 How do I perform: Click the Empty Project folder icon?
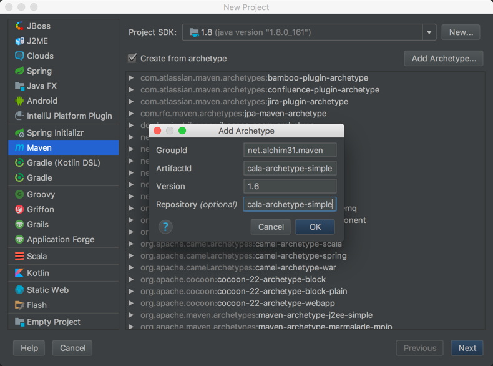pos(19,322)
